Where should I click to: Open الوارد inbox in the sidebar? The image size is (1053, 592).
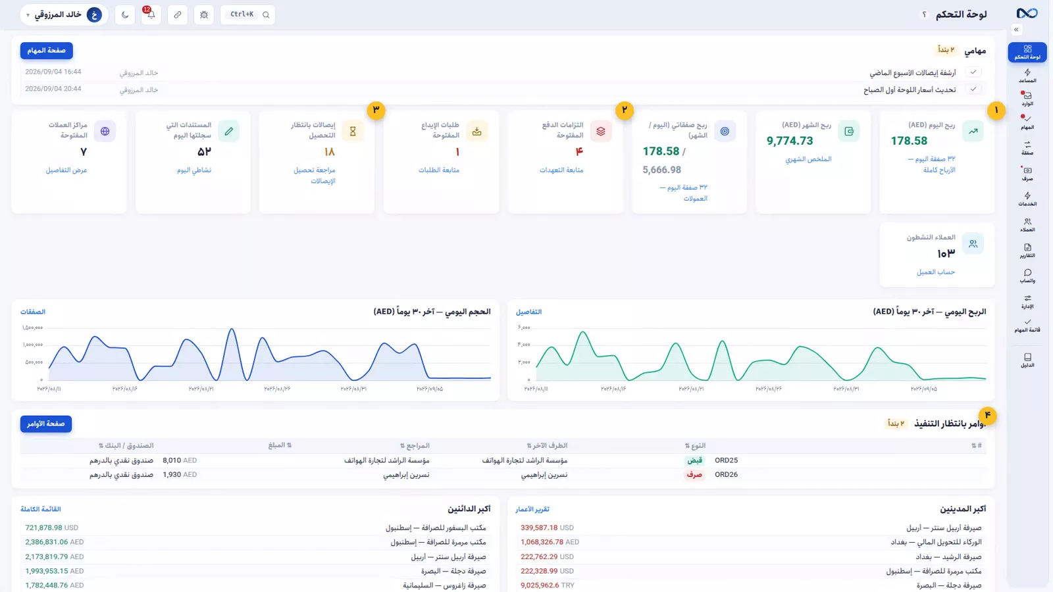tap(1027, 99)
